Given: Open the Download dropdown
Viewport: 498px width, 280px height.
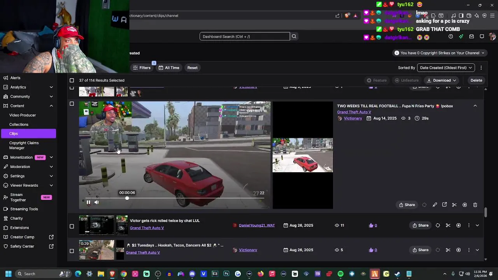Looking at the screenshot, I should pos(442,80).
